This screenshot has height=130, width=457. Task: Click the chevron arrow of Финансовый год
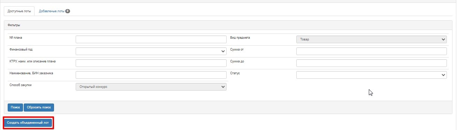coord(223,51)
